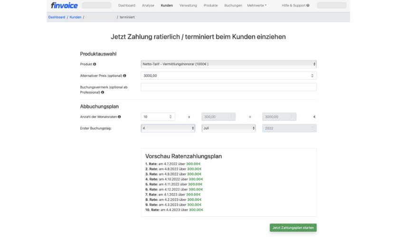Viewport: 397px width, 237px height.
Task: Click the Produktauswahl section heading
Action: coord(98,54)
